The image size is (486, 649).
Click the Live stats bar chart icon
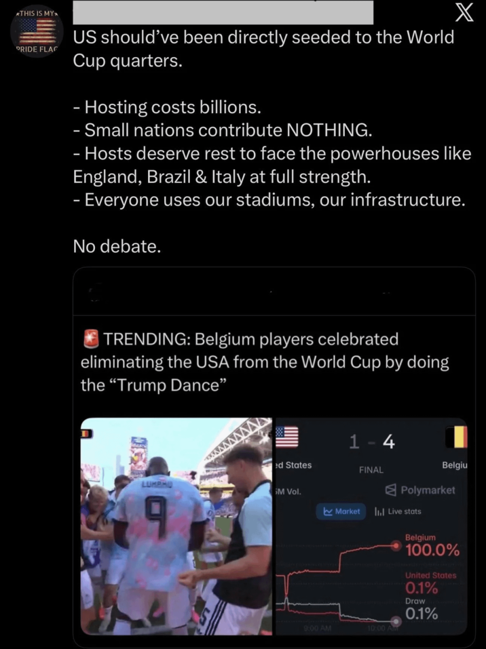pos(379,511)
